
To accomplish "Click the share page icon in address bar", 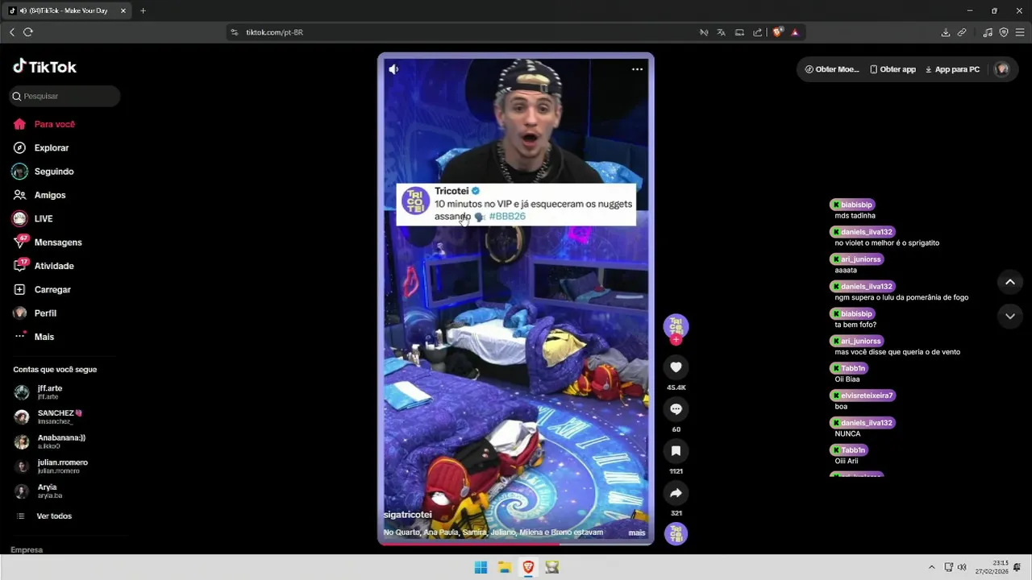I will 758,32.
